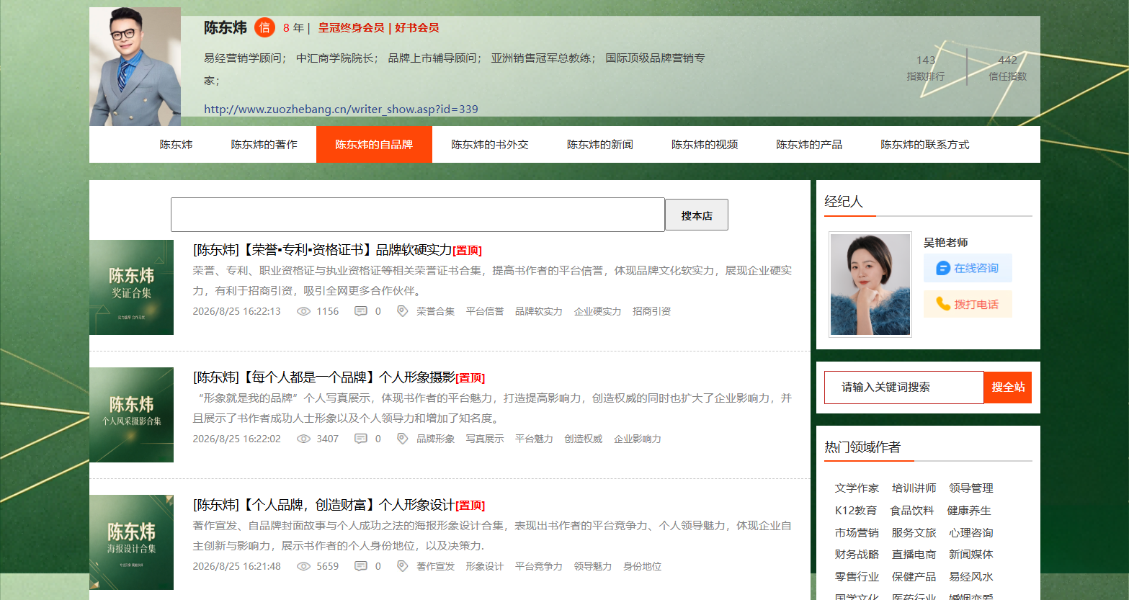This screenshot has width=1129, height=600.
Task: Open the 陈东炜 home tab
Action: [x=177, y=145]
